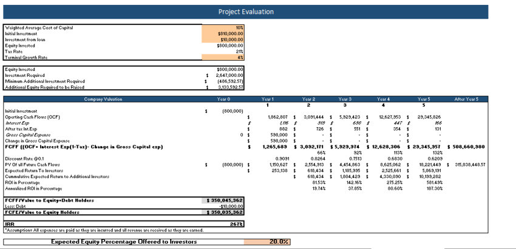Select the 3,091,444 OCF value

coord(314,117)
